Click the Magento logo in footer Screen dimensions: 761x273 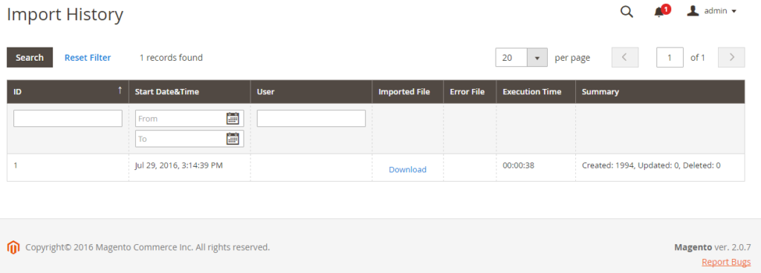point(13,247)
